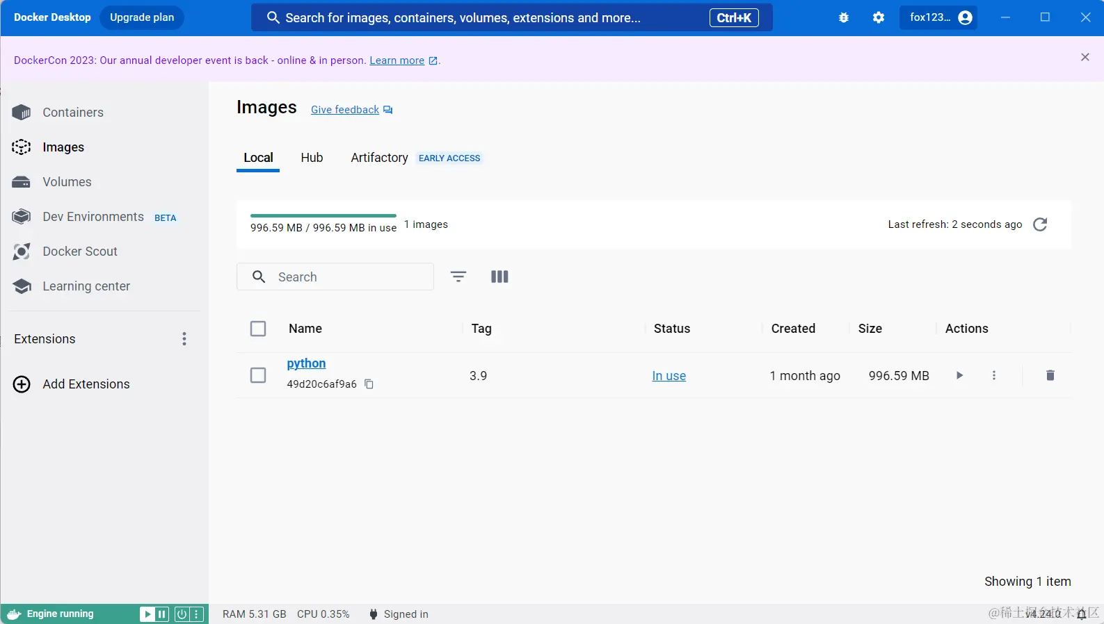Open notifications bell in status bar
The image size is (1104, 624).
pyautogui.click(x=1082, y=614)
